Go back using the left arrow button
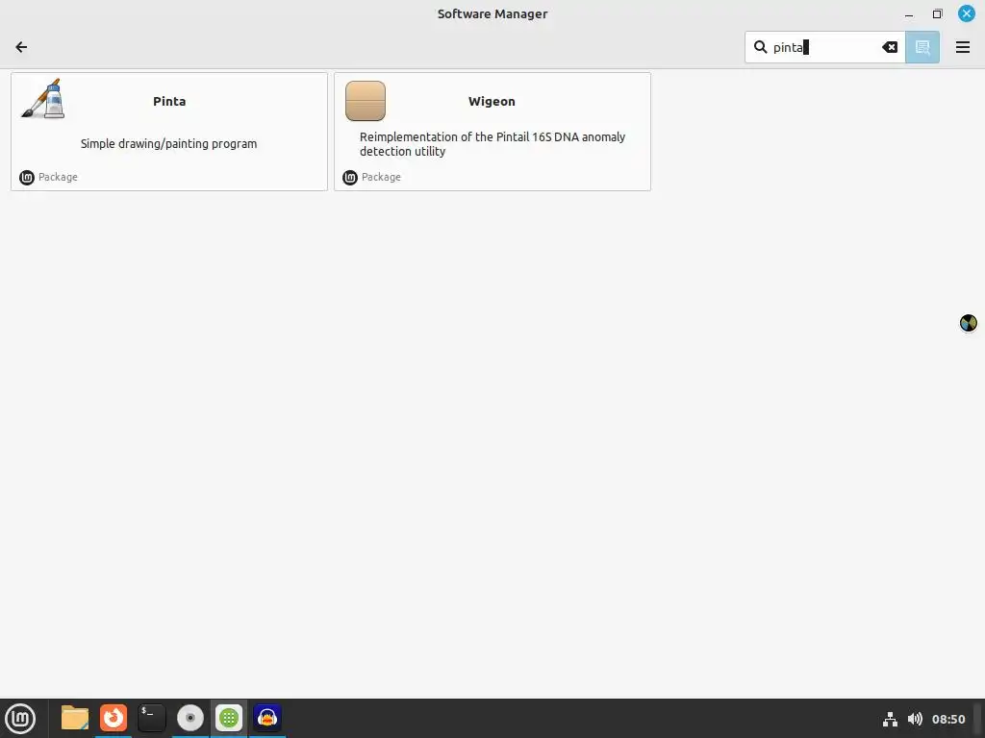 click(x=21, y=47)
